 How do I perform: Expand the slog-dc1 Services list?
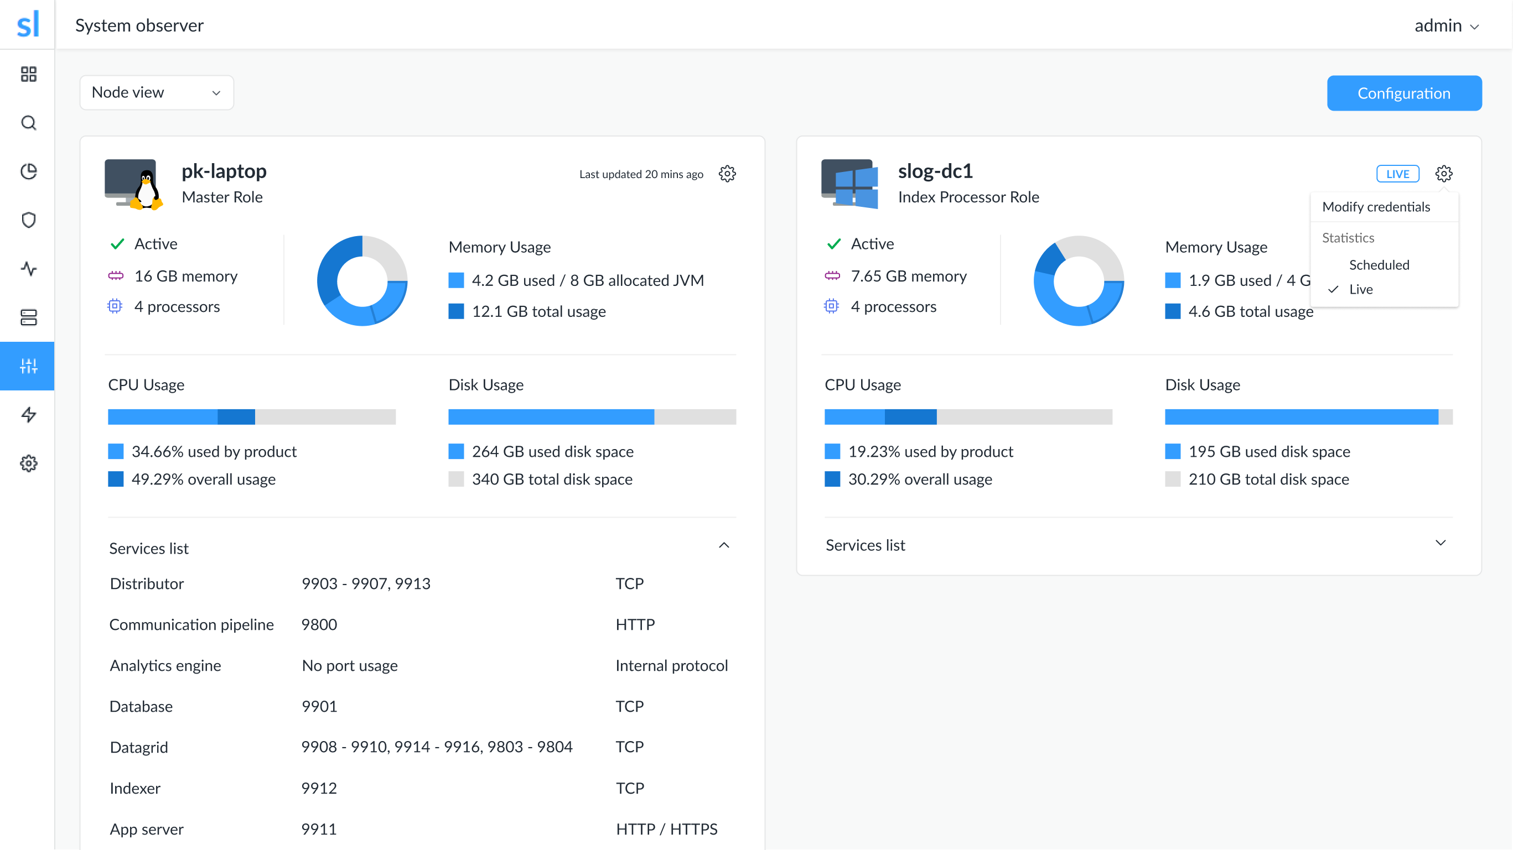click(1440, 543)
